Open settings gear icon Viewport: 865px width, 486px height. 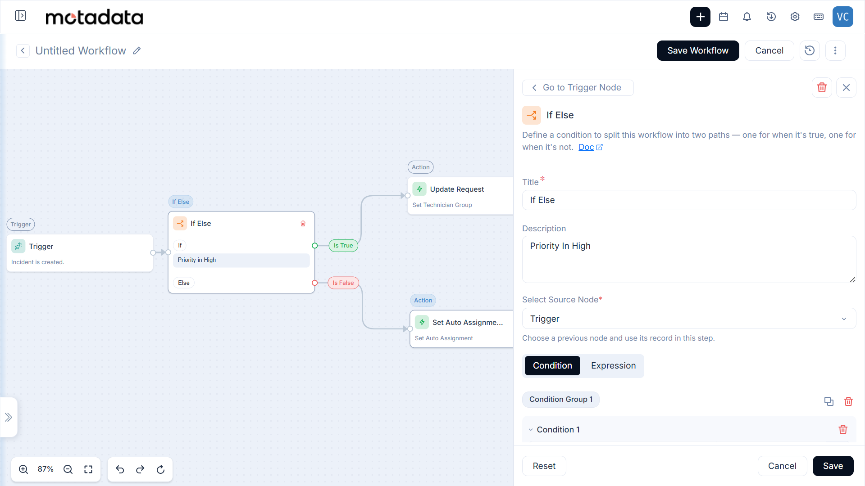point(795,17)
